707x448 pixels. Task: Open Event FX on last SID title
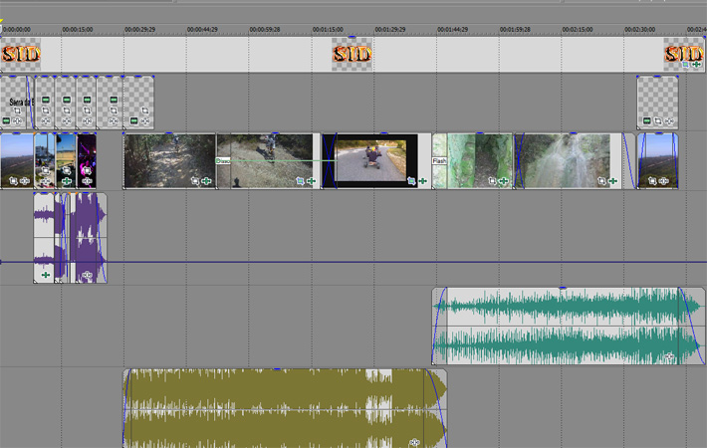[697, 65]
